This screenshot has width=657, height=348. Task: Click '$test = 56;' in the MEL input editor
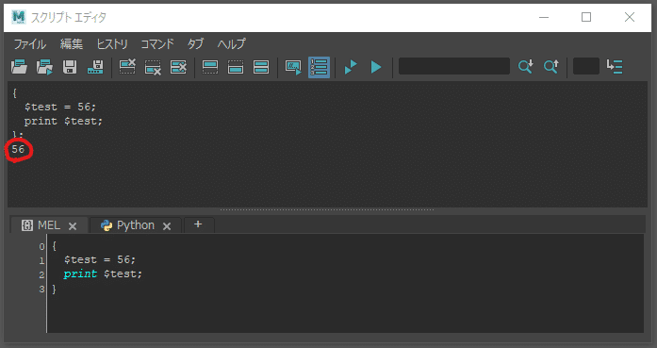pyautogui.click(x=100, y=259)
